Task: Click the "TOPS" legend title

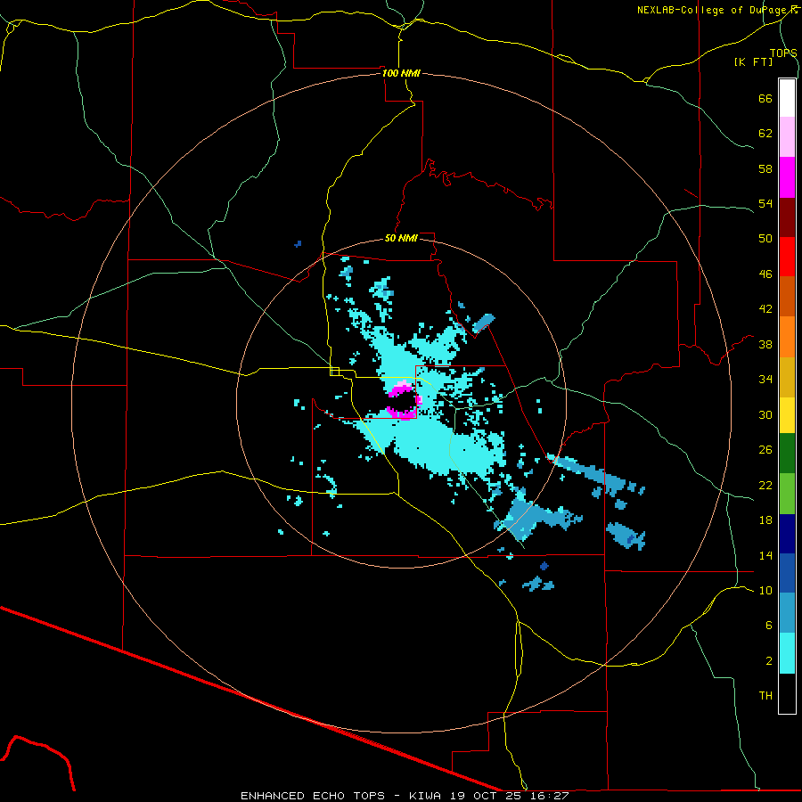Action: tap(783, 53)
